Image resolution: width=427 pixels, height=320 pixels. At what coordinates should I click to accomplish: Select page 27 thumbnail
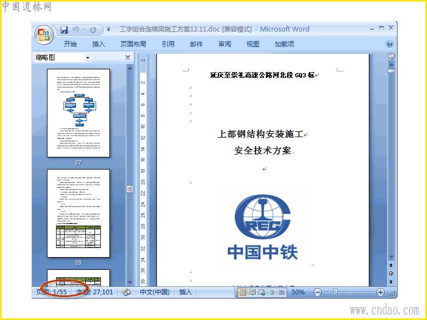point(78,113)
